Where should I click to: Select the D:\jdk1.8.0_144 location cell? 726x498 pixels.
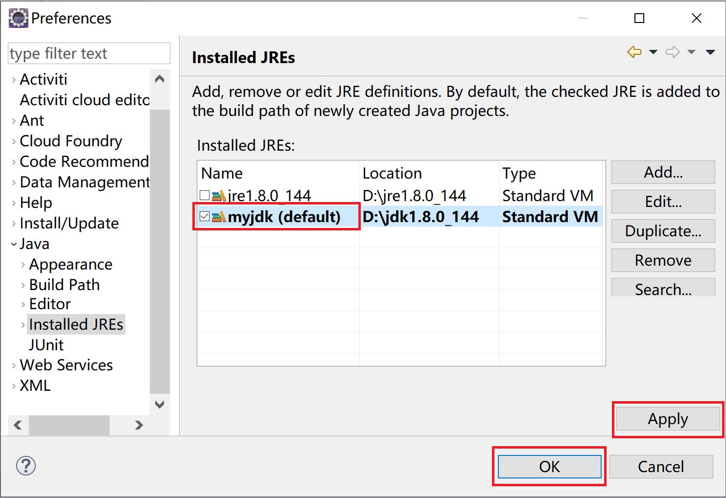pos(421,217)
